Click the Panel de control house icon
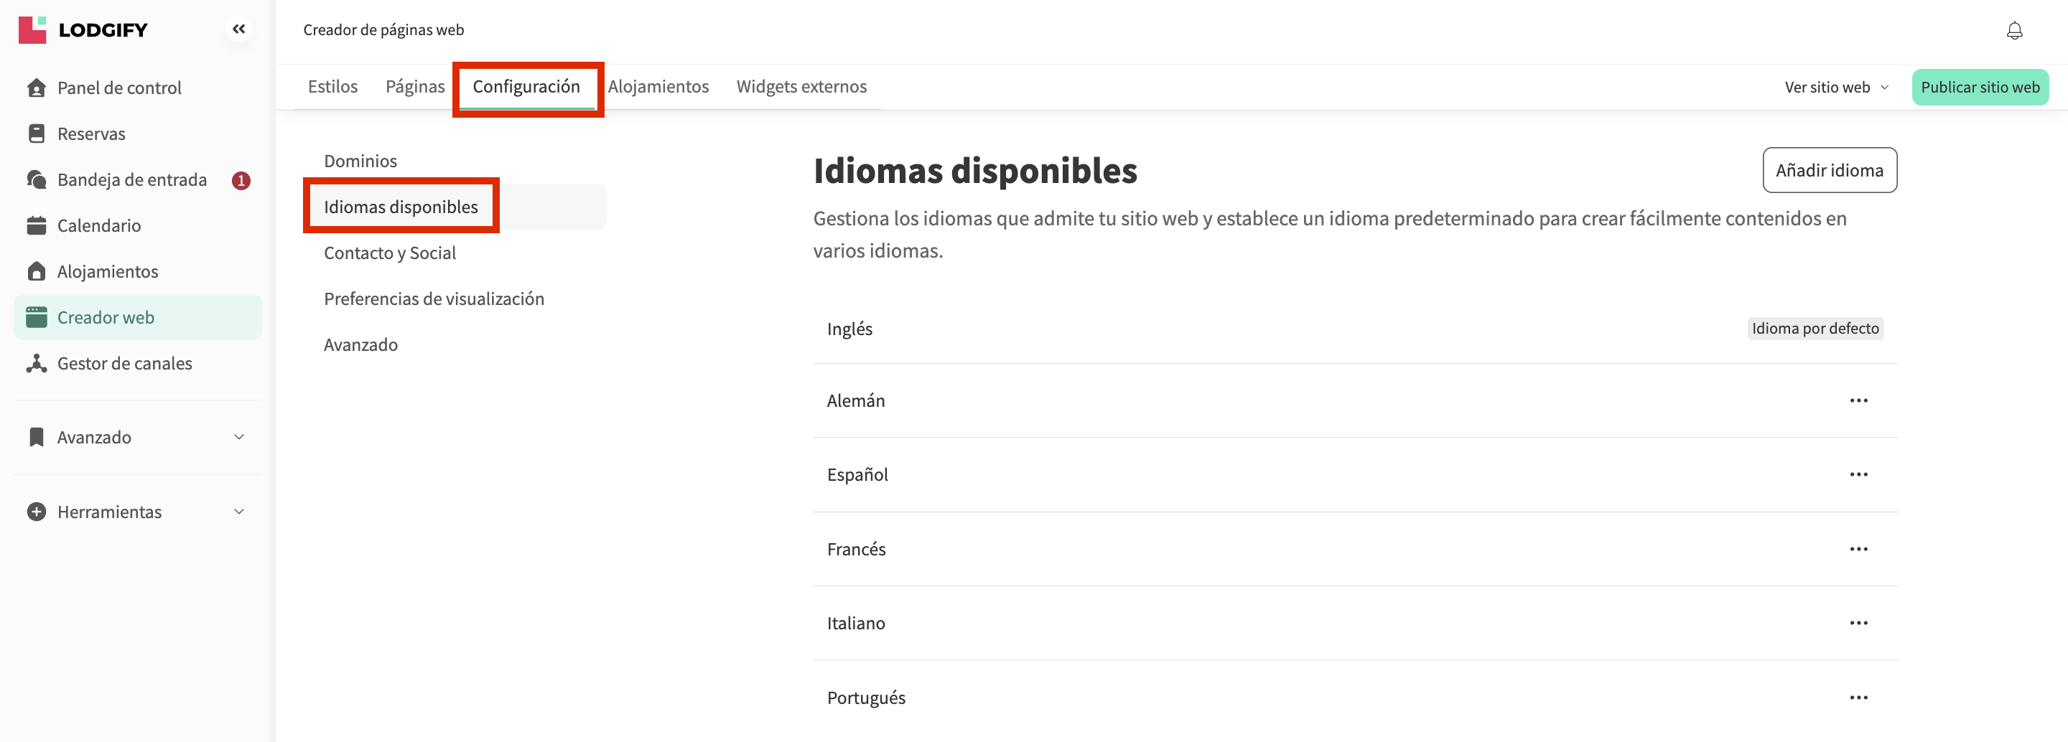The image size is (2068, 742). [x=36, y=88]
